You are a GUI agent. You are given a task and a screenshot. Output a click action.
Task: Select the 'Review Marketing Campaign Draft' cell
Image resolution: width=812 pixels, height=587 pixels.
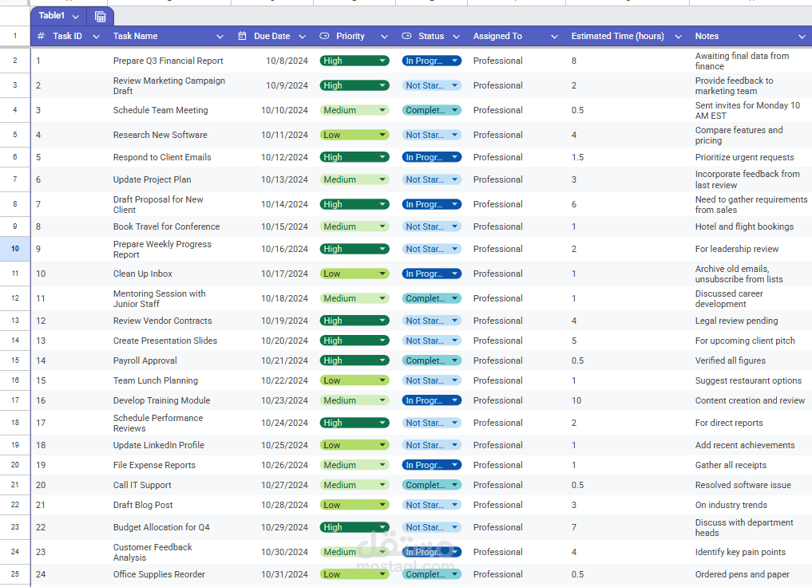pos(168,85)
